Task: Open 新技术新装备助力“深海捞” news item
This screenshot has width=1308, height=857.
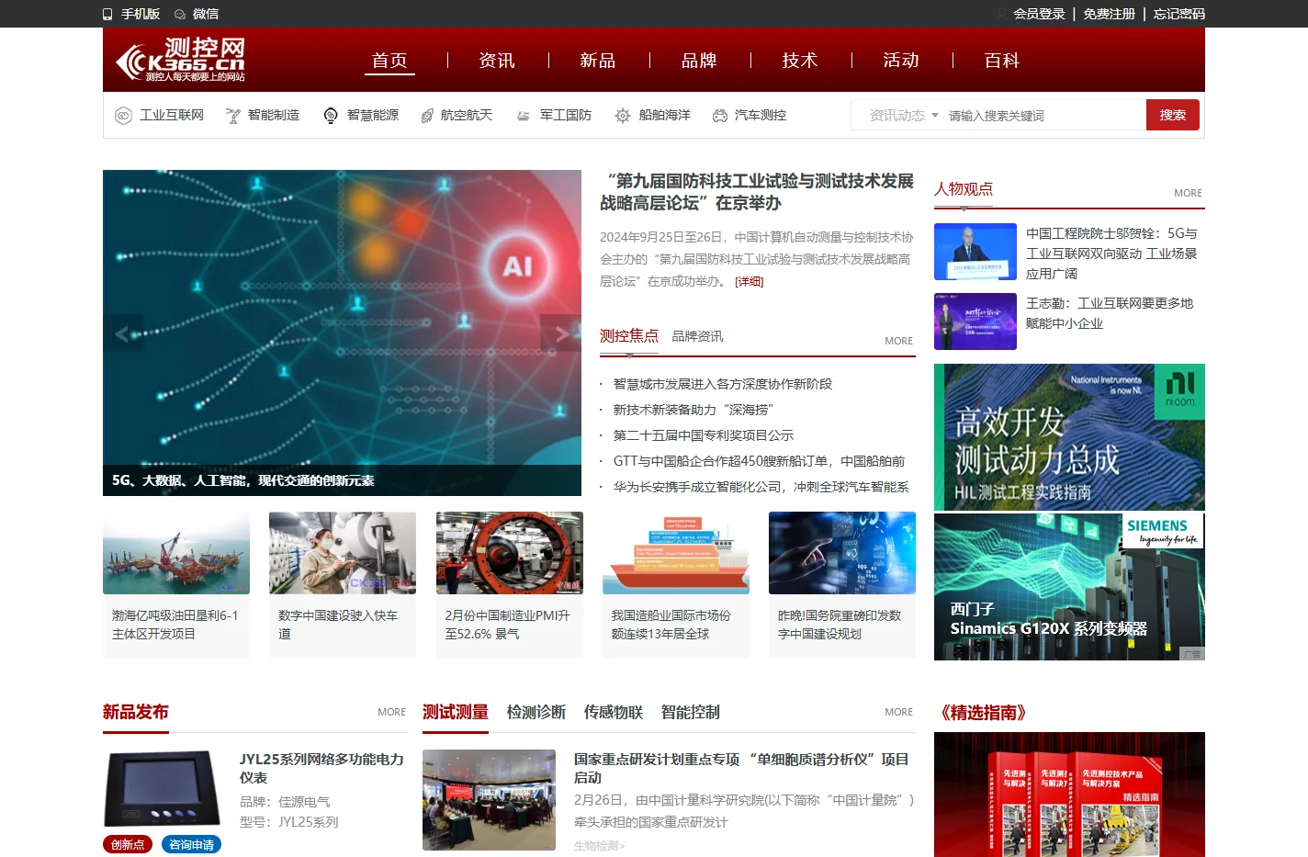Action: pyautogui.click(x=693, y=410)
